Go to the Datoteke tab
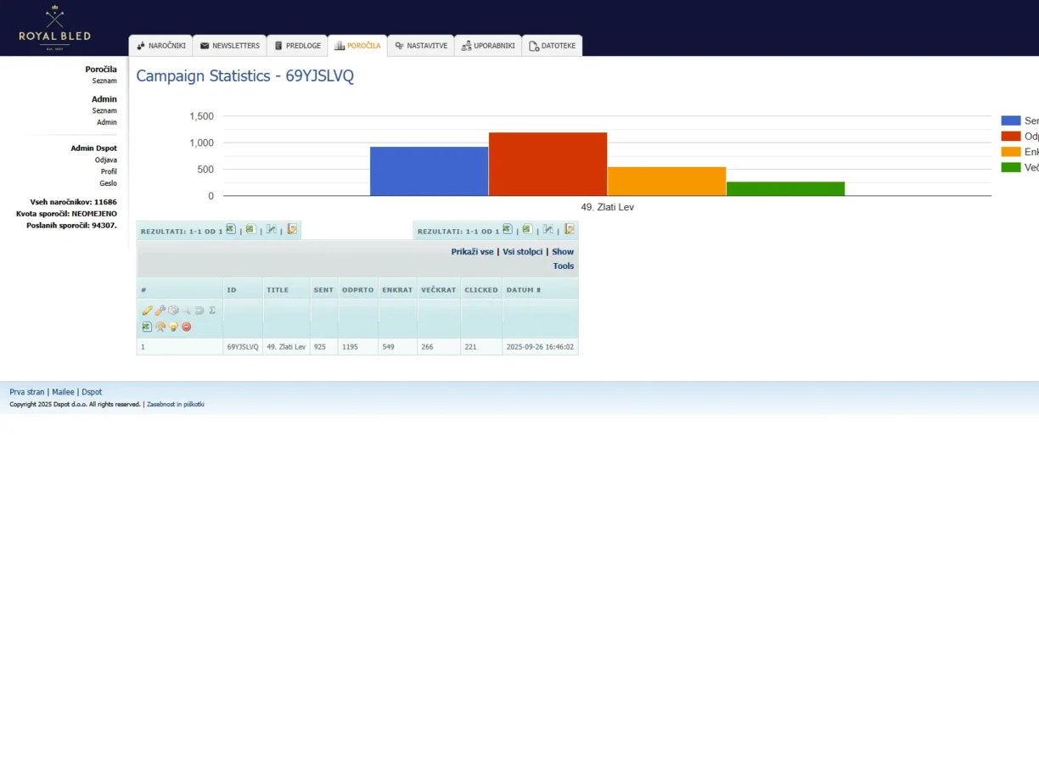 coord(552,46)
